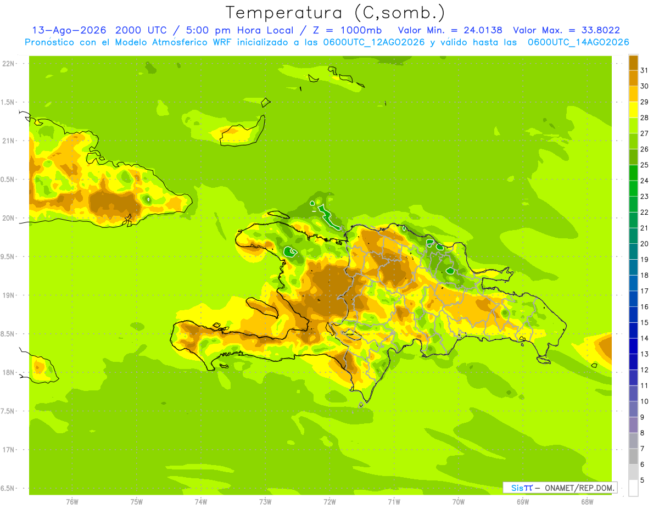
Task: Click the '71W' longitude axis label
Action: [394, 501]
